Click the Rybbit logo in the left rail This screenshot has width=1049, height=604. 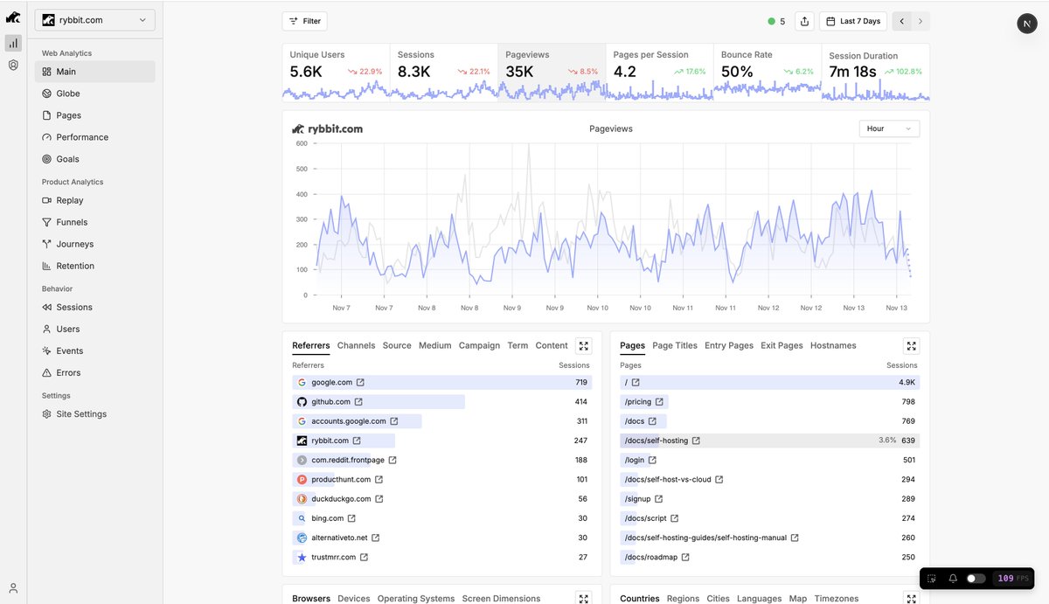[x=13, y=17]
